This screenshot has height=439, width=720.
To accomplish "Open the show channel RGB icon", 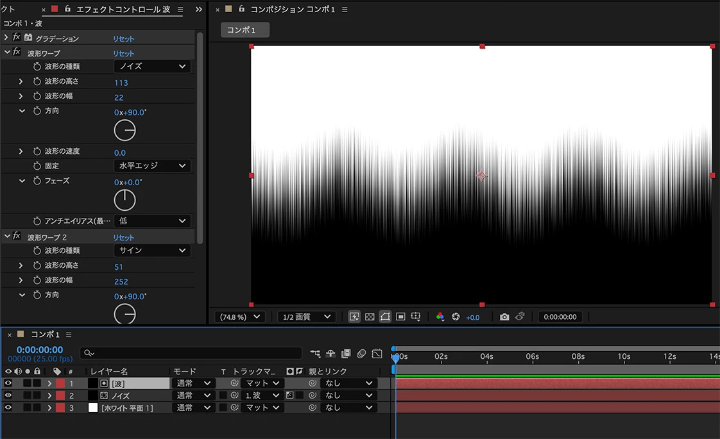I will pyautogui.click(x=440, y=317).
